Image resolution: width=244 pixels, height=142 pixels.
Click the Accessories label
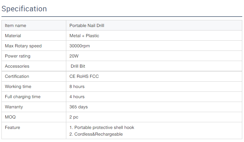point(17,66)
